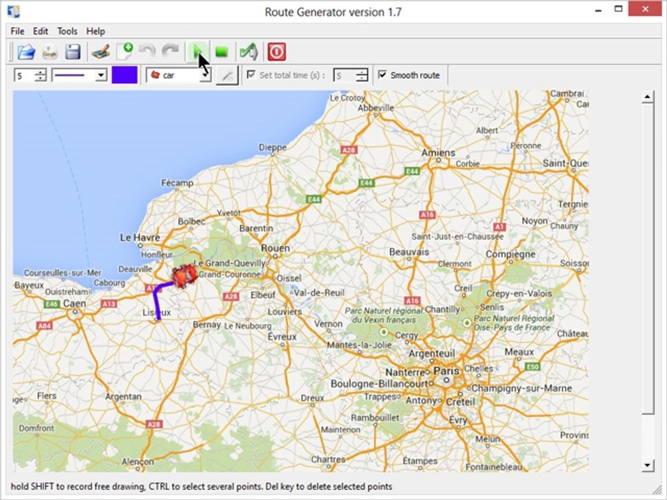Save the project with floppy disk icon
Image resolution: width=667 pixels, height=500 pixels.
[73, 52]
